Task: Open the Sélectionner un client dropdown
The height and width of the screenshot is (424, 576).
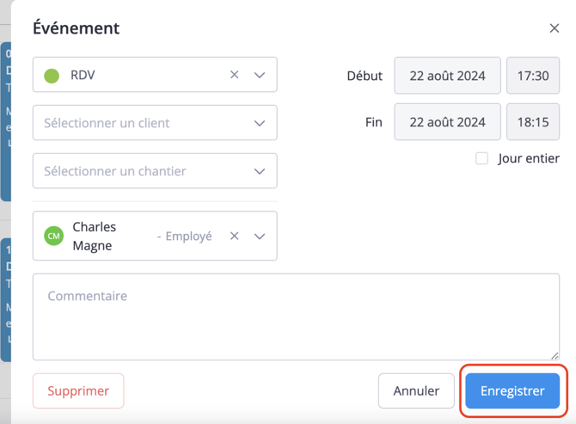Action: (x=155, y=123)
